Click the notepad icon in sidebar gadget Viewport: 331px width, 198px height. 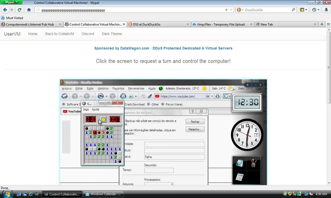click(239, 163)
